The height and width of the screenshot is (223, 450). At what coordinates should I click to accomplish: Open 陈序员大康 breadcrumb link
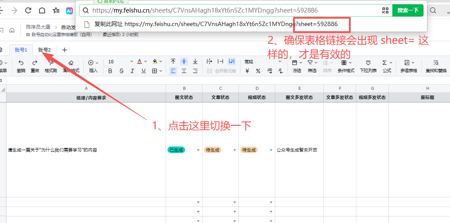click(x=38, y=27)
